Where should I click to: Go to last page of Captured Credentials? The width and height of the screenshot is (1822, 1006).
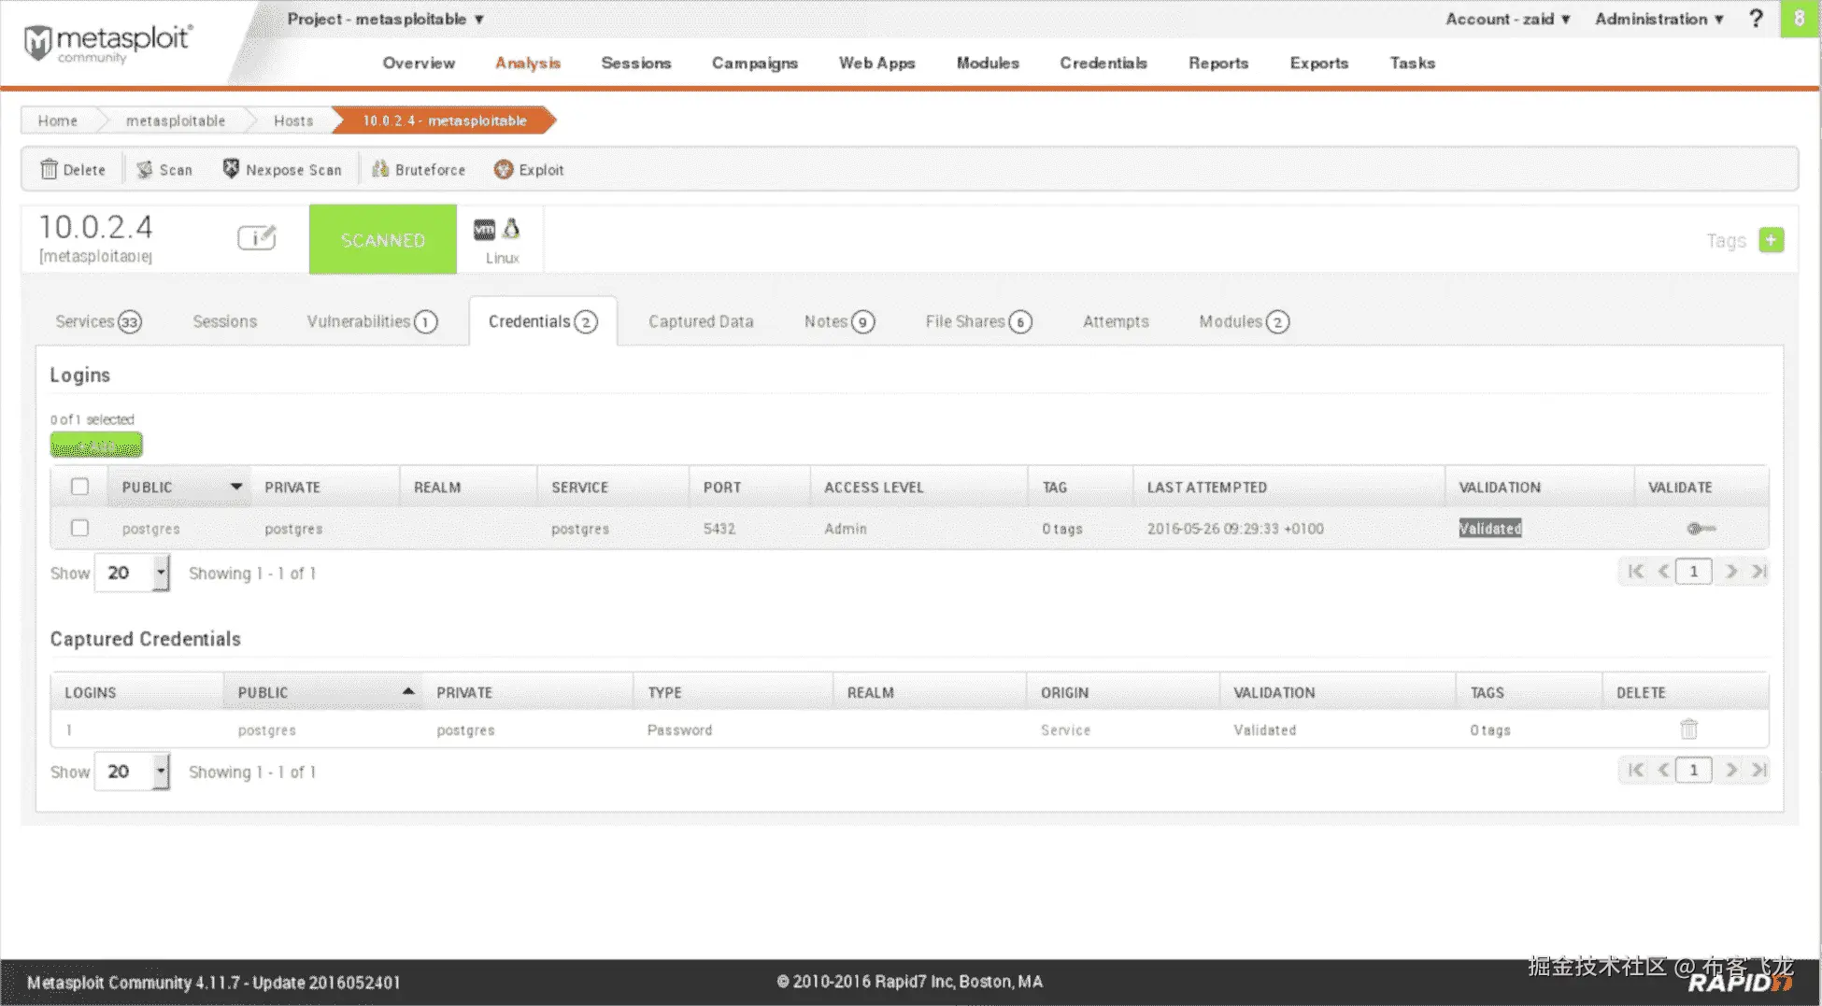point(1758,770)
